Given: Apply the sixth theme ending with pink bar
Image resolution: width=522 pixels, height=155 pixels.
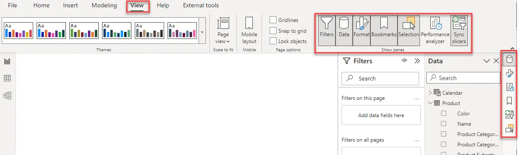Looking at the screenshot, I should click(x=182, y=31).
